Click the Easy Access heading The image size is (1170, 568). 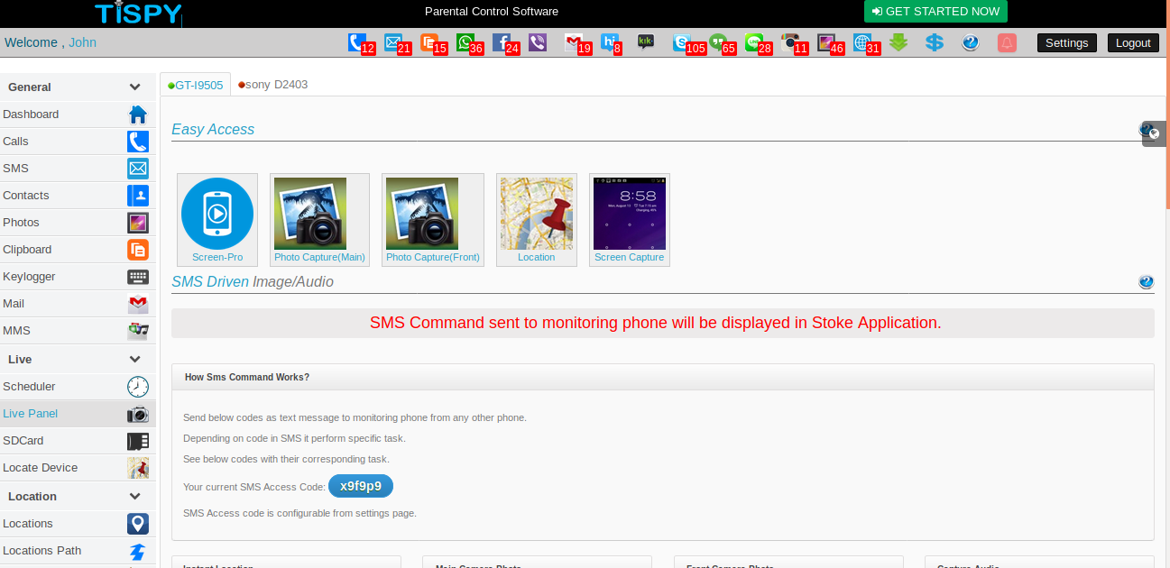[213, 129]
